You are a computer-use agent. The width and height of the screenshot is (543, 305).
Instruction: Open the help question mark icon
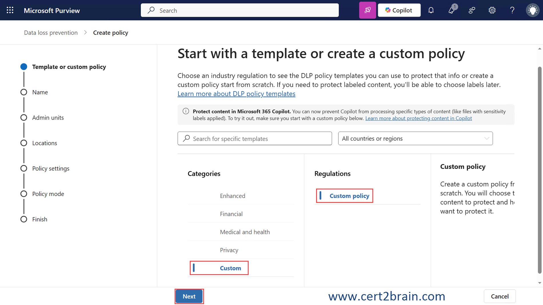(x=512, y=10)
